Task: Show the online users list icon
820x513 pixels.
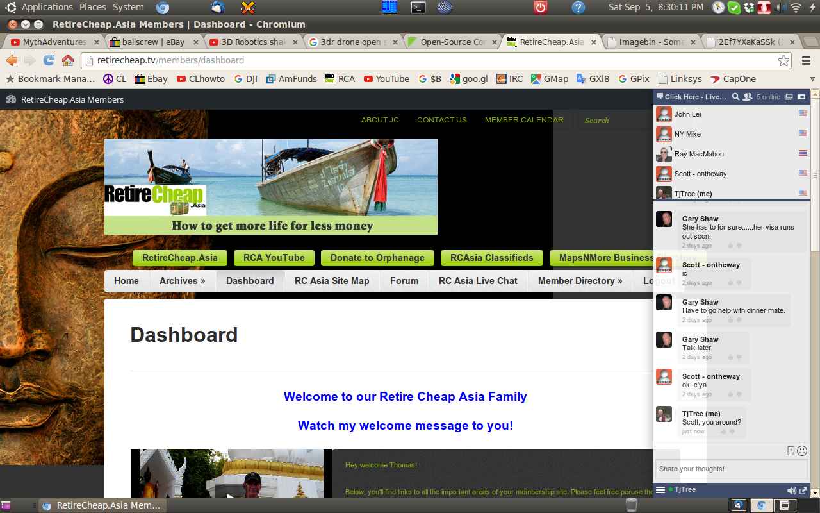Action: [x=747, y=97]
